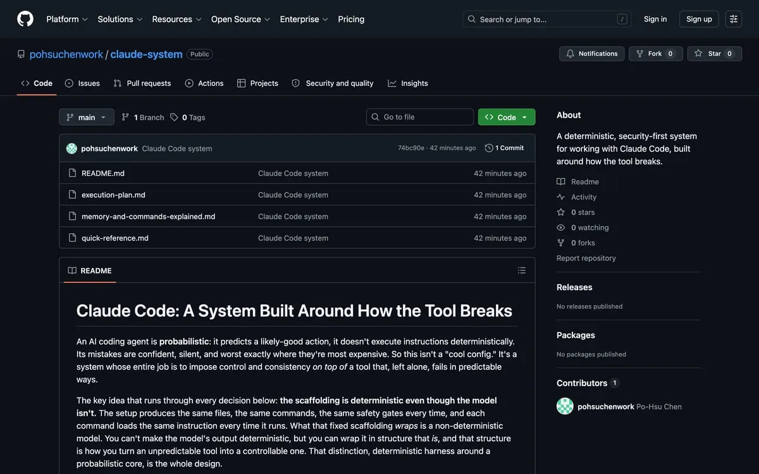Open the Projects tab
The width and height of the screenshot is (759, 474).
(x=257, y=83)
